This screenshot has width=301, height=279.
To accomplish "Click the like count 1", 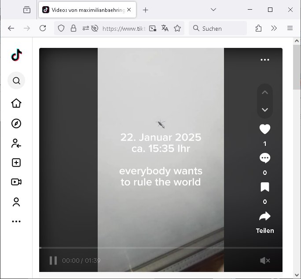I will click(x=265, y=144).
